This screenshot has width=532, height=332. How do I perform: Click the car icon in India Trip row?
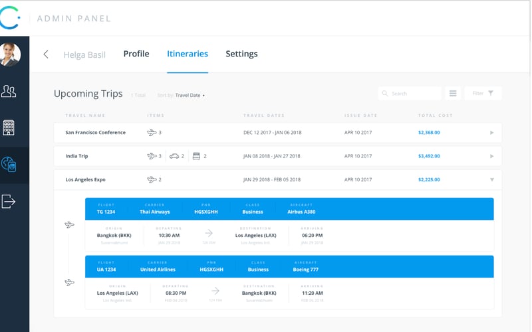pyautogui.click(x=174, y=156)
